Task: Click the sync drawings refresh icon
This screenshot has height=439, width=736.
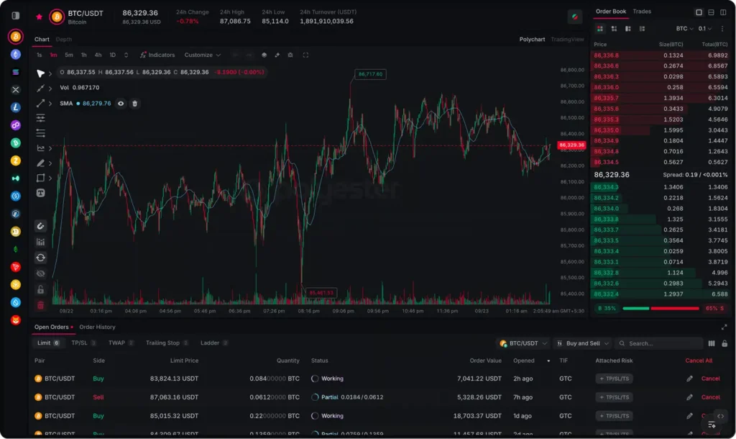Action: click(40, 258)
